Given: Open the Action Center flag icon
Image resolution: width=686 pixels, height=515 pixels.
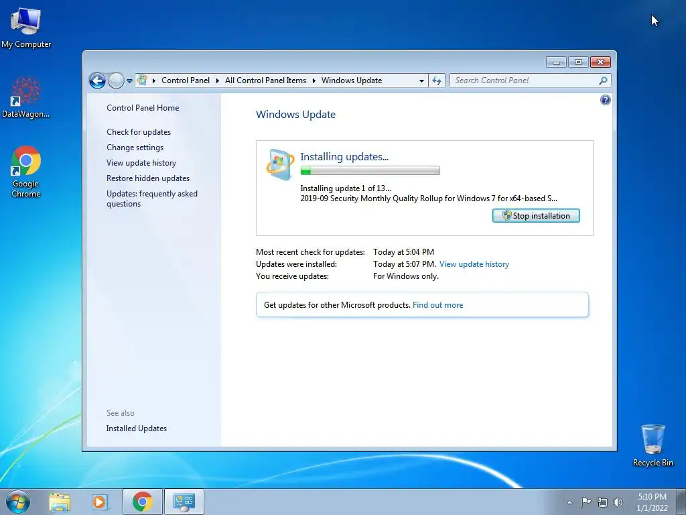Looking at the screenshot, I should [586, 502].
